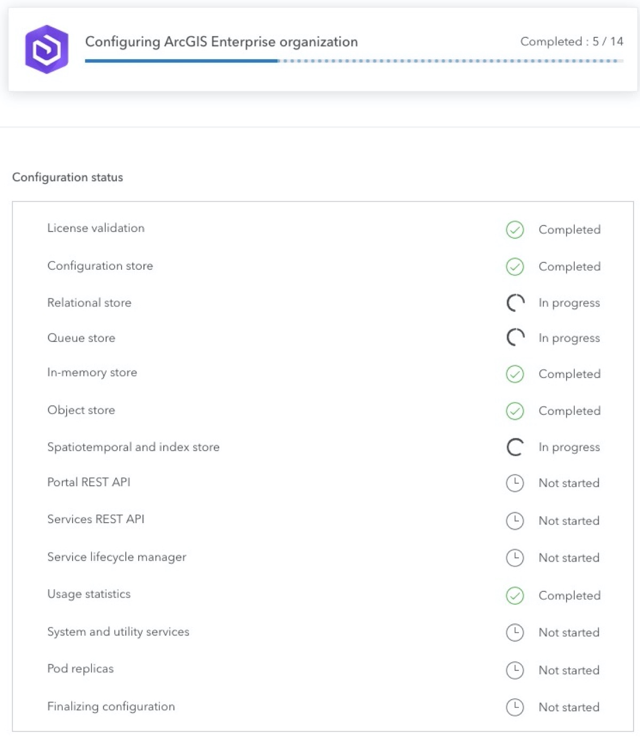Click the Configuring ArcGIS Enterprise organization title
Viewport: 640px width, 737px height.
[x=221, y=42]
